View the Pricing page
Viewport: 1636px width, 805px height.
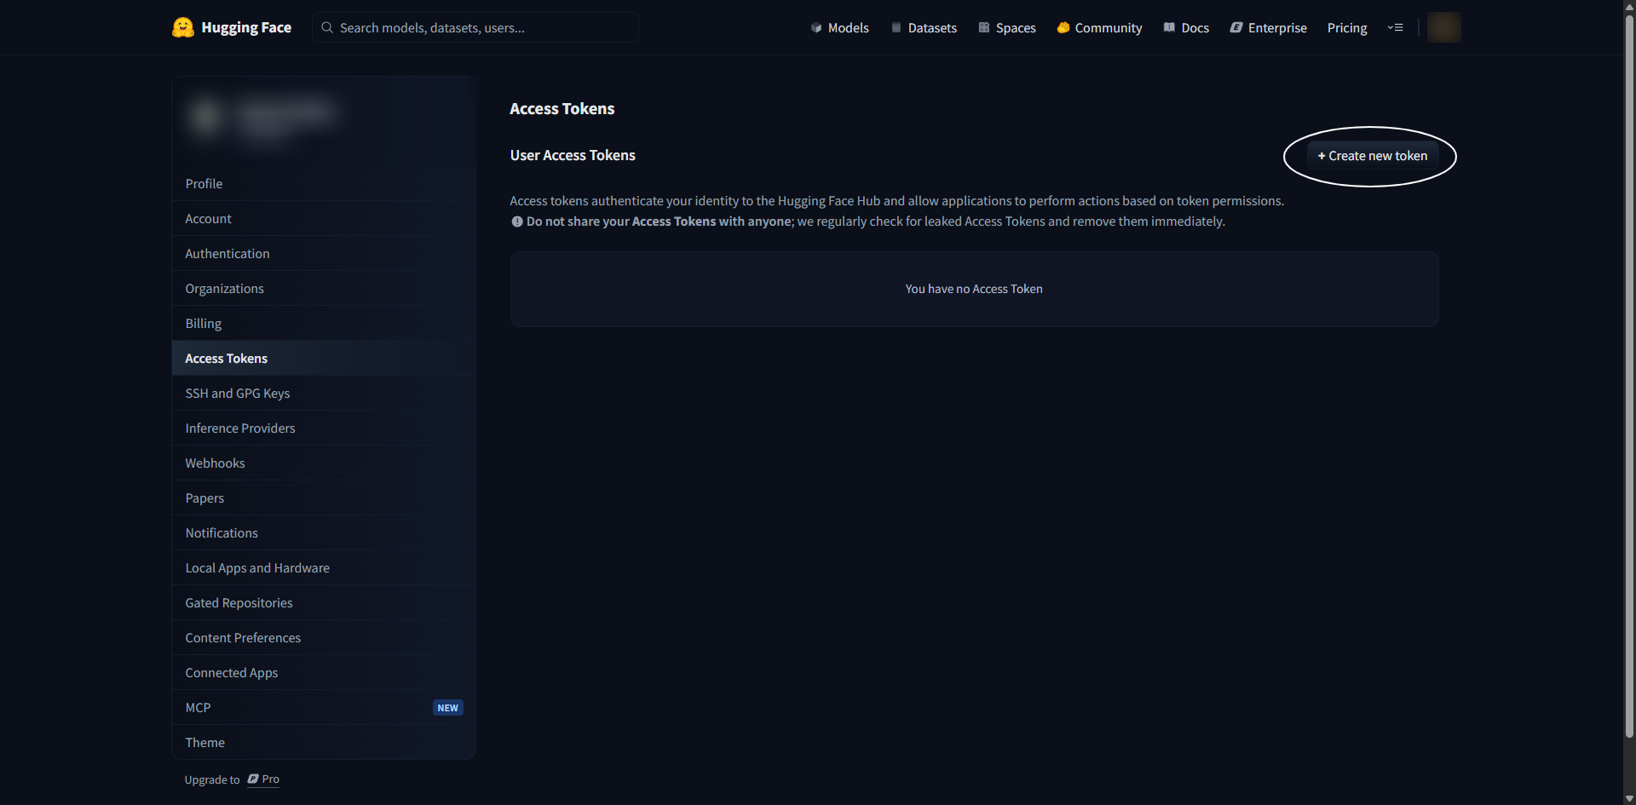1347,27
